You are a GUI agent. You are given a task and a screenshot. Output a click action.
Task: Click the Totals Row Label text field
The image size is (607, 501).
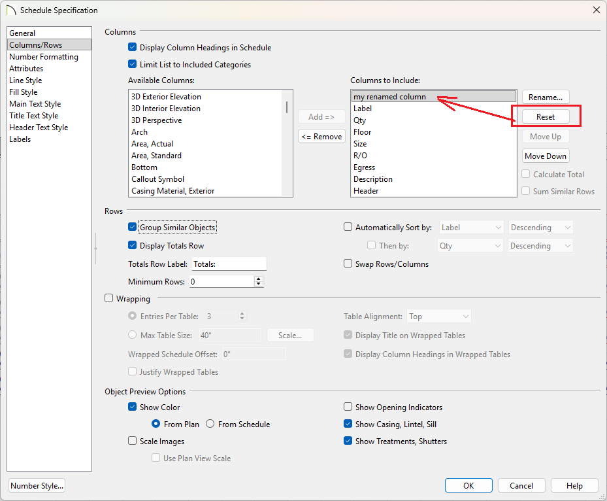[229, 264]
